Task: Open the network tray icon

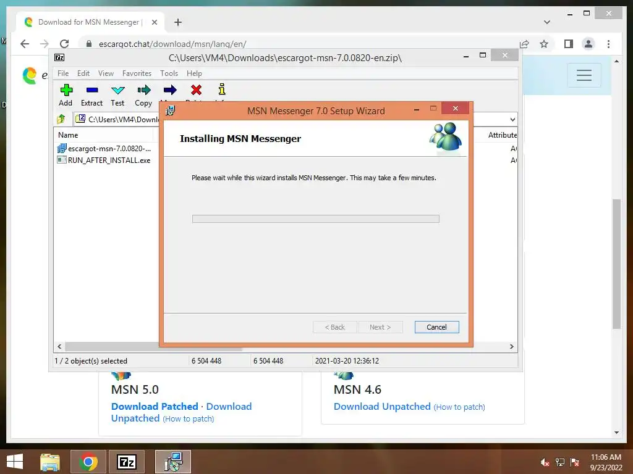Action: (560, 462)
